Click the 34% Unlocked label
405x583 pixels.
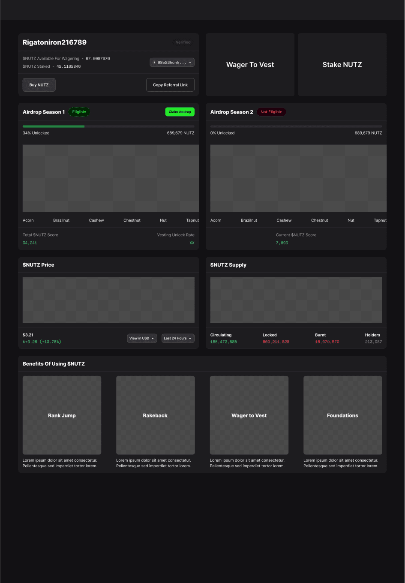(x=36, y=133)
